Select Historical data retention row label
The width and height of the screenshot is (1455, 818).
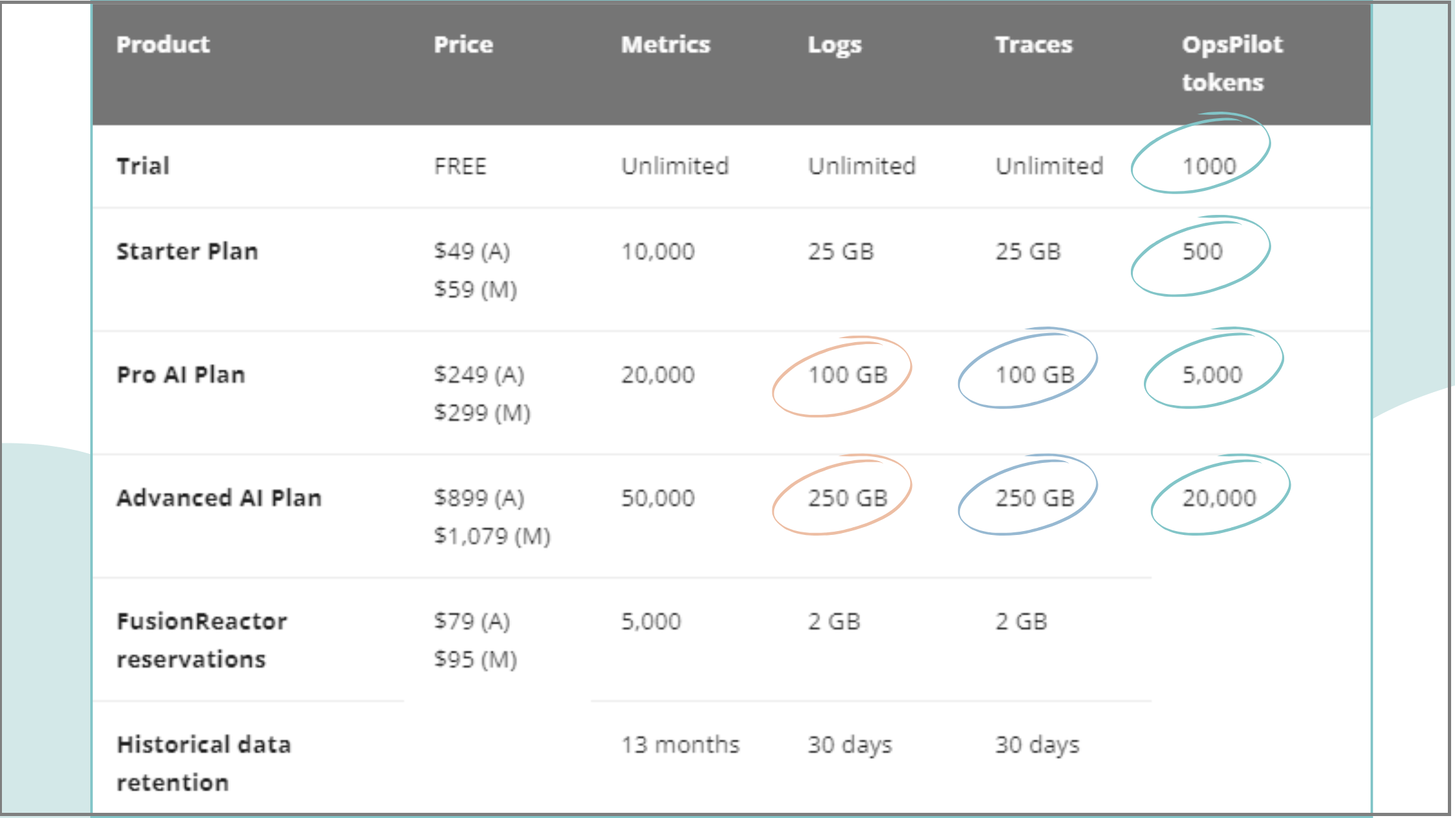coord(203,763)
